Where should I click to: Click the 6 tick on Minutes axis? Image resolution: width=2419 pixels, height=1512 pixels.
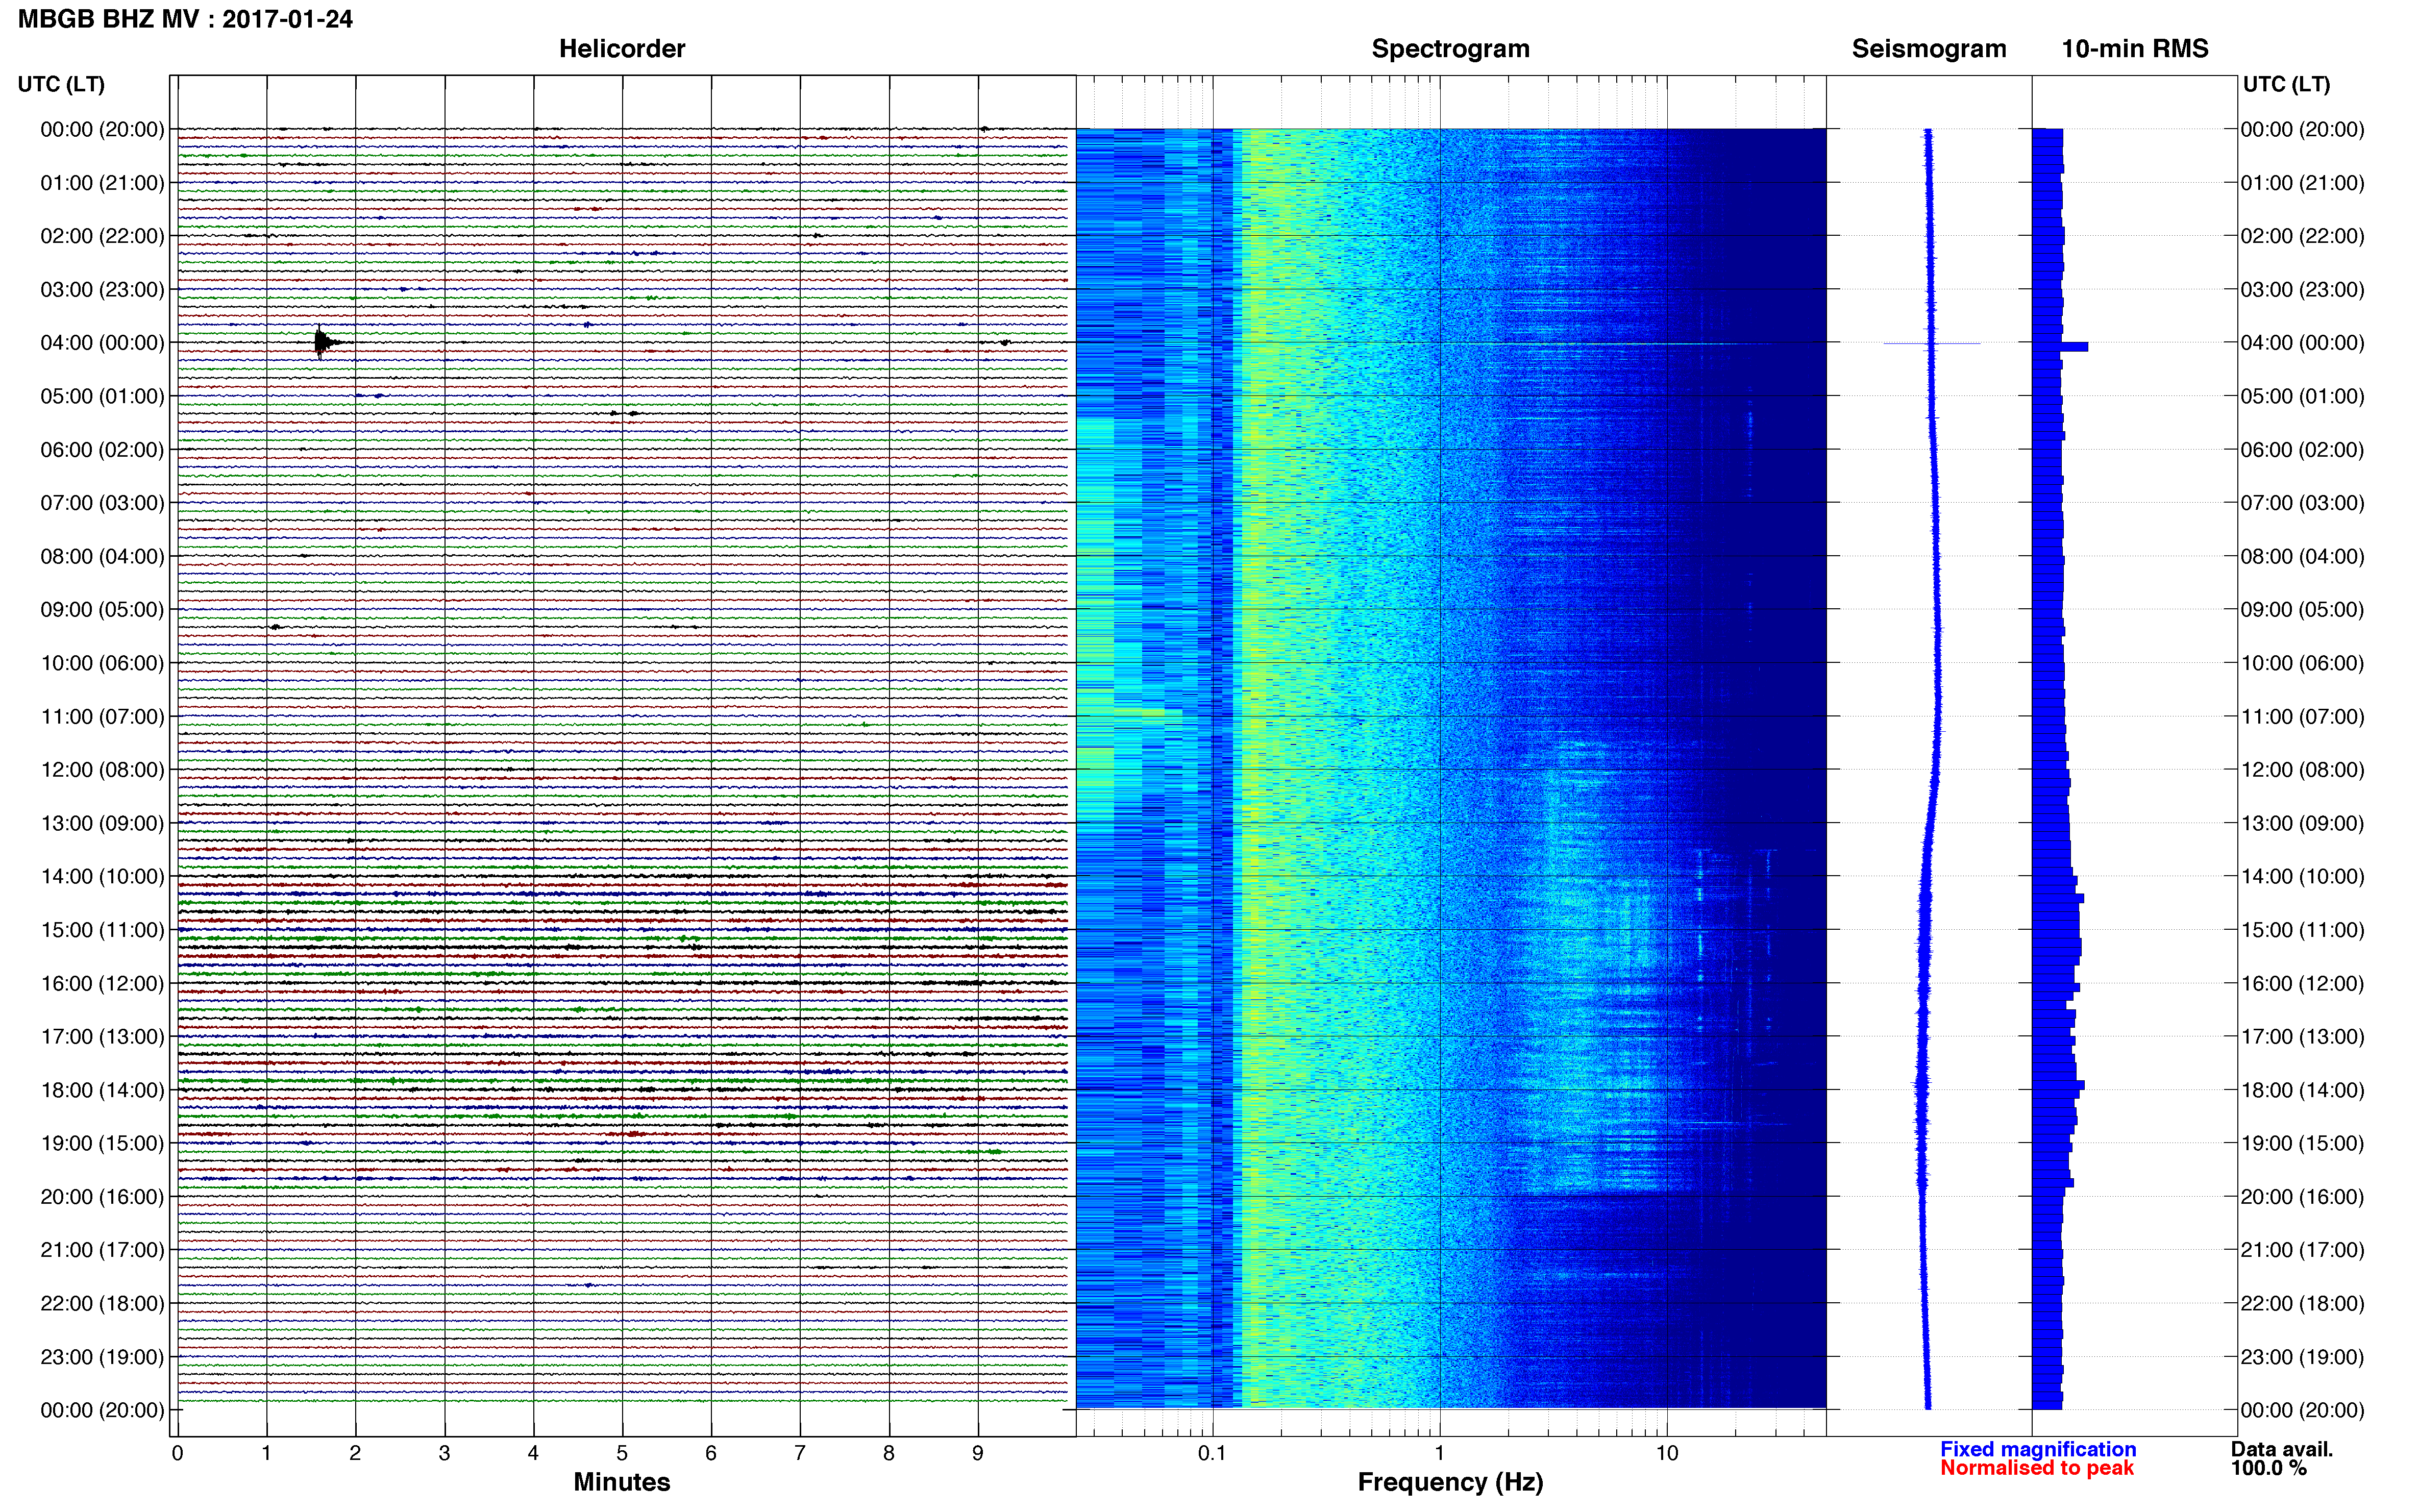(711, 1454)
